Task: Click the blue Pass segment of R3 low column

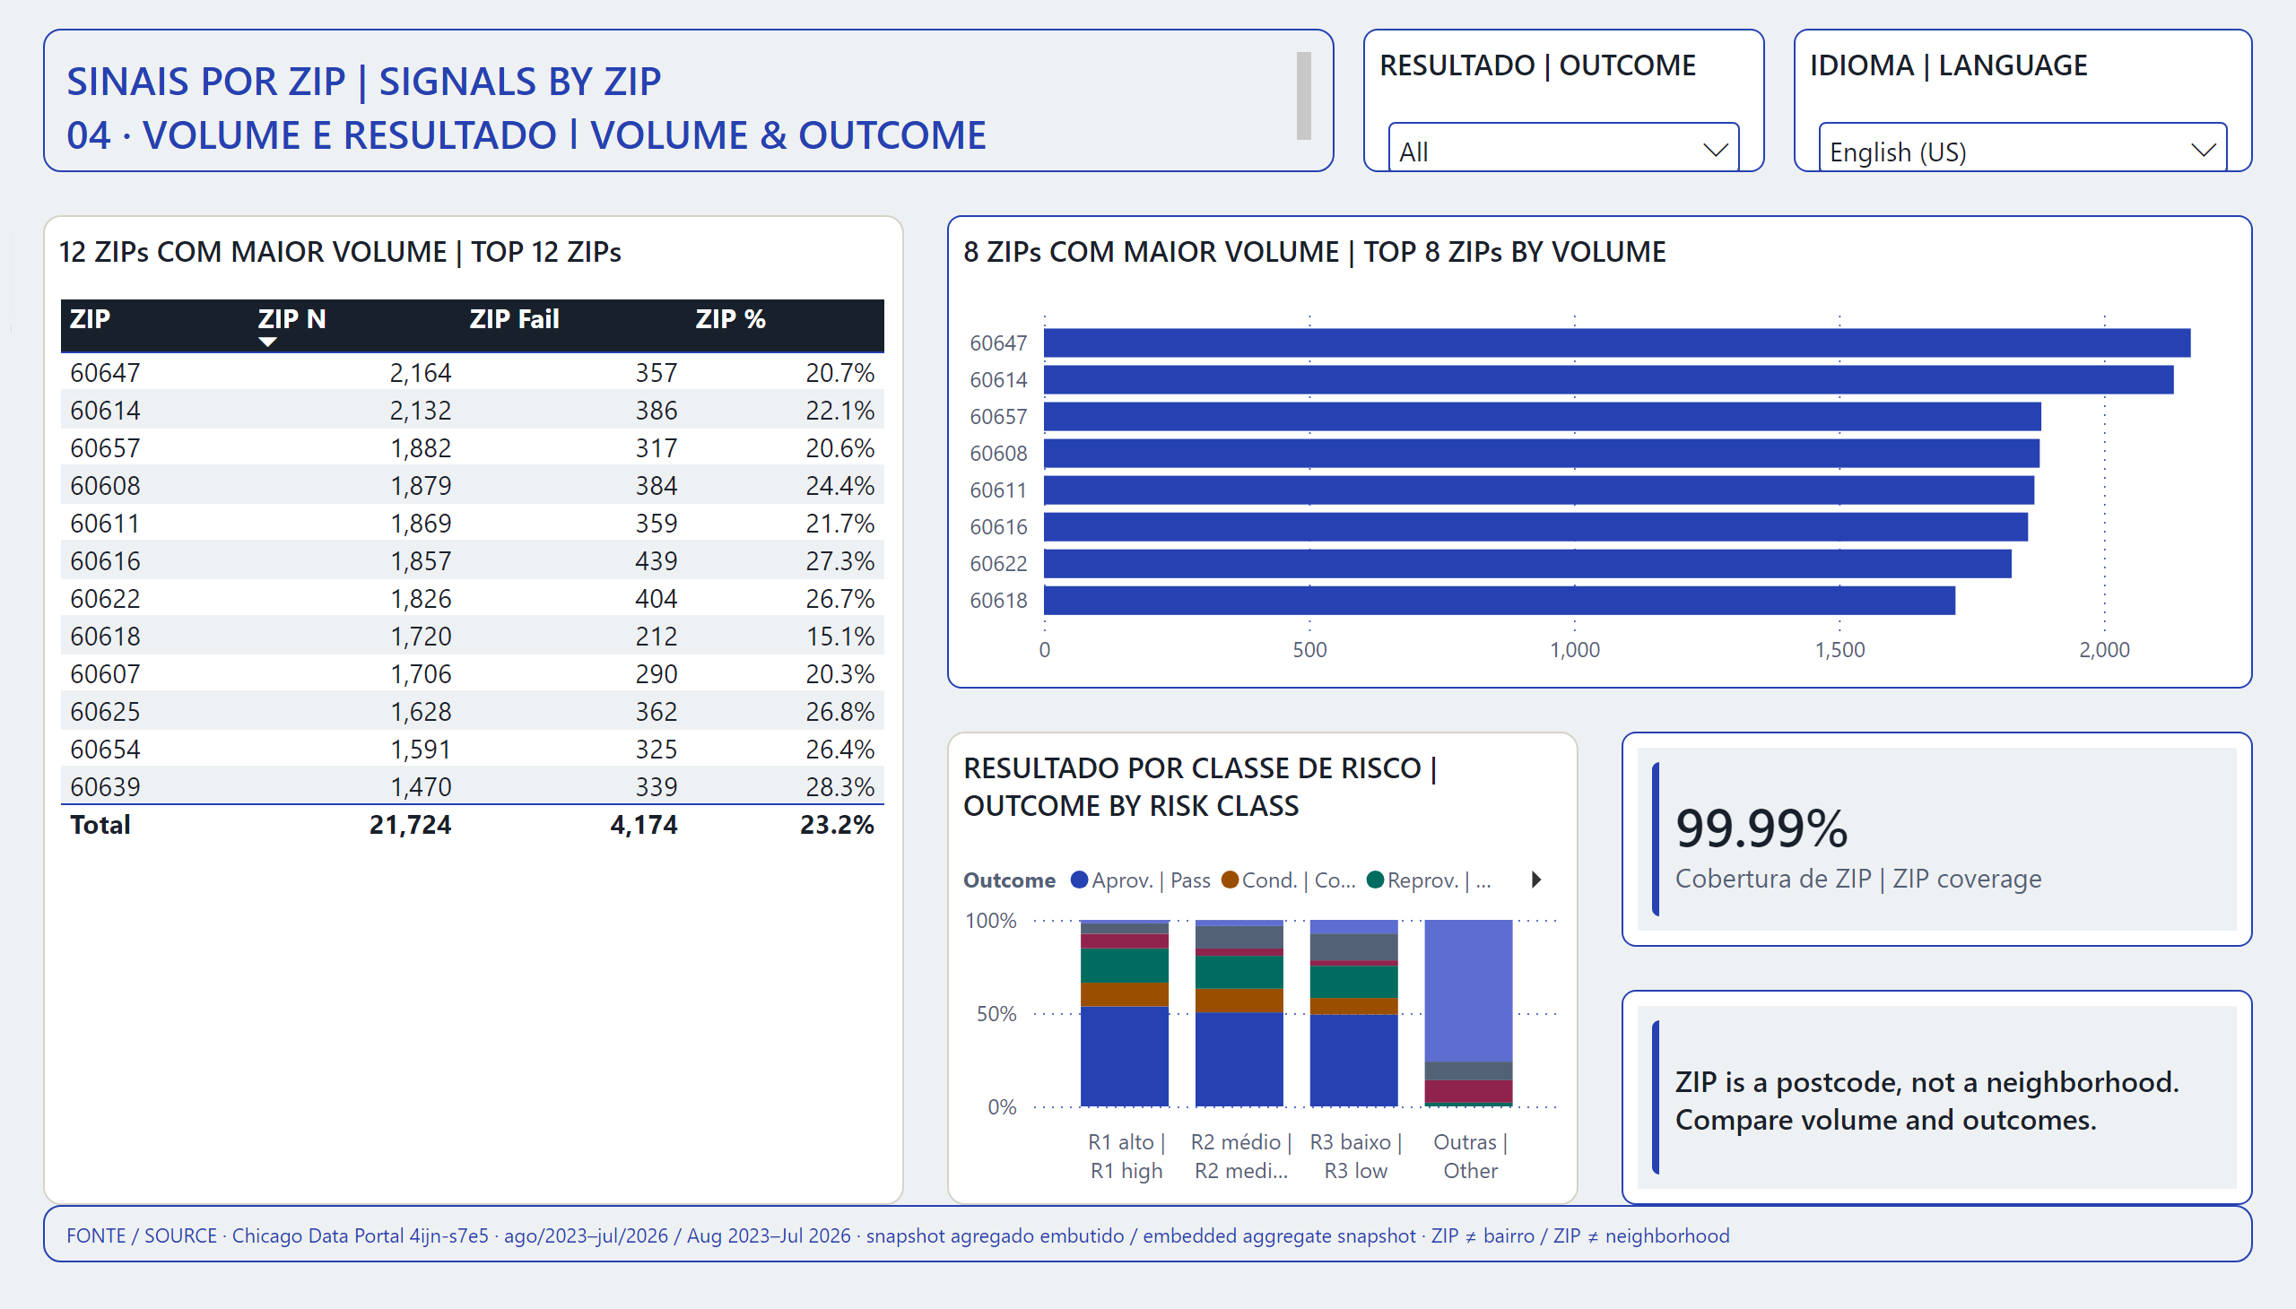Action: pos(1354,1061)
